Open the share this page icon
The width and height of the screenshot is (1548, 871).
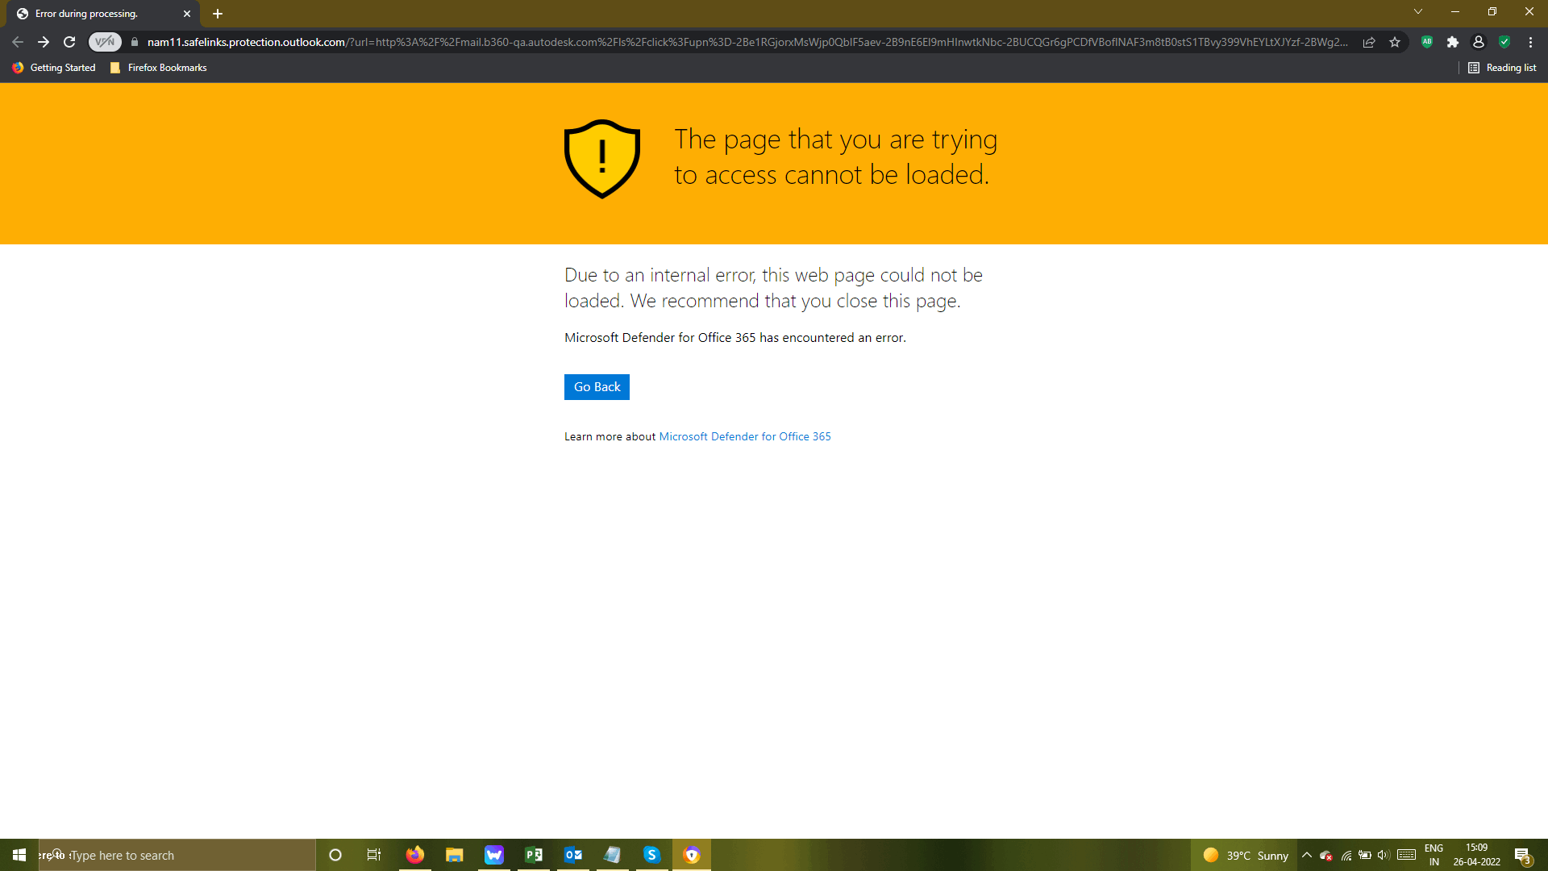[1369, 42]
